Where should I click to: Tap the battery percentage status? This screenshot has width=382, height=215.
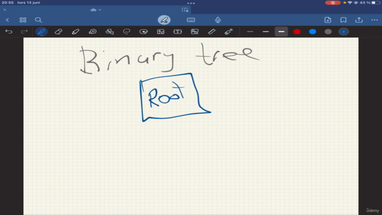click(365, 2)
